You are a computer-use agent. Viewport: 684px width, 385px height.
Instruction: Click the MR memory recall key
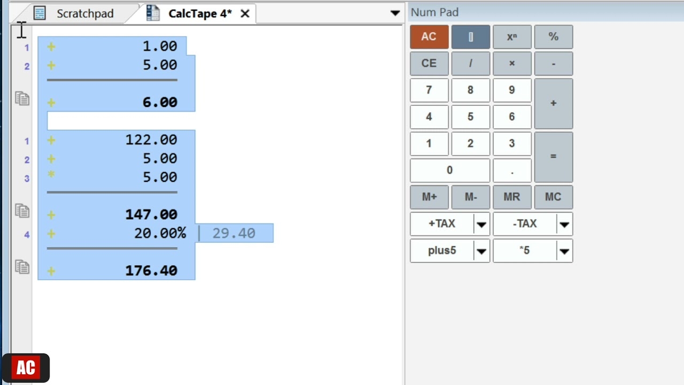512,197
